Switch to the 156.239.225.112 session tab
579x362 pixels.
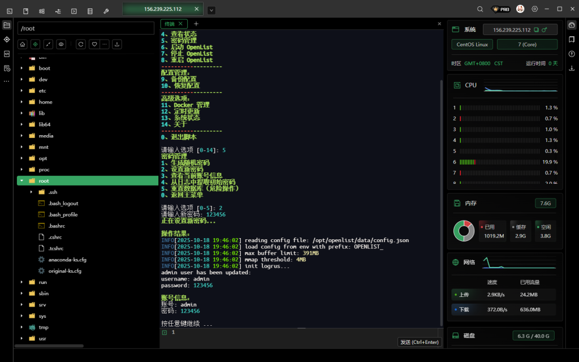(x=162, y=10)
